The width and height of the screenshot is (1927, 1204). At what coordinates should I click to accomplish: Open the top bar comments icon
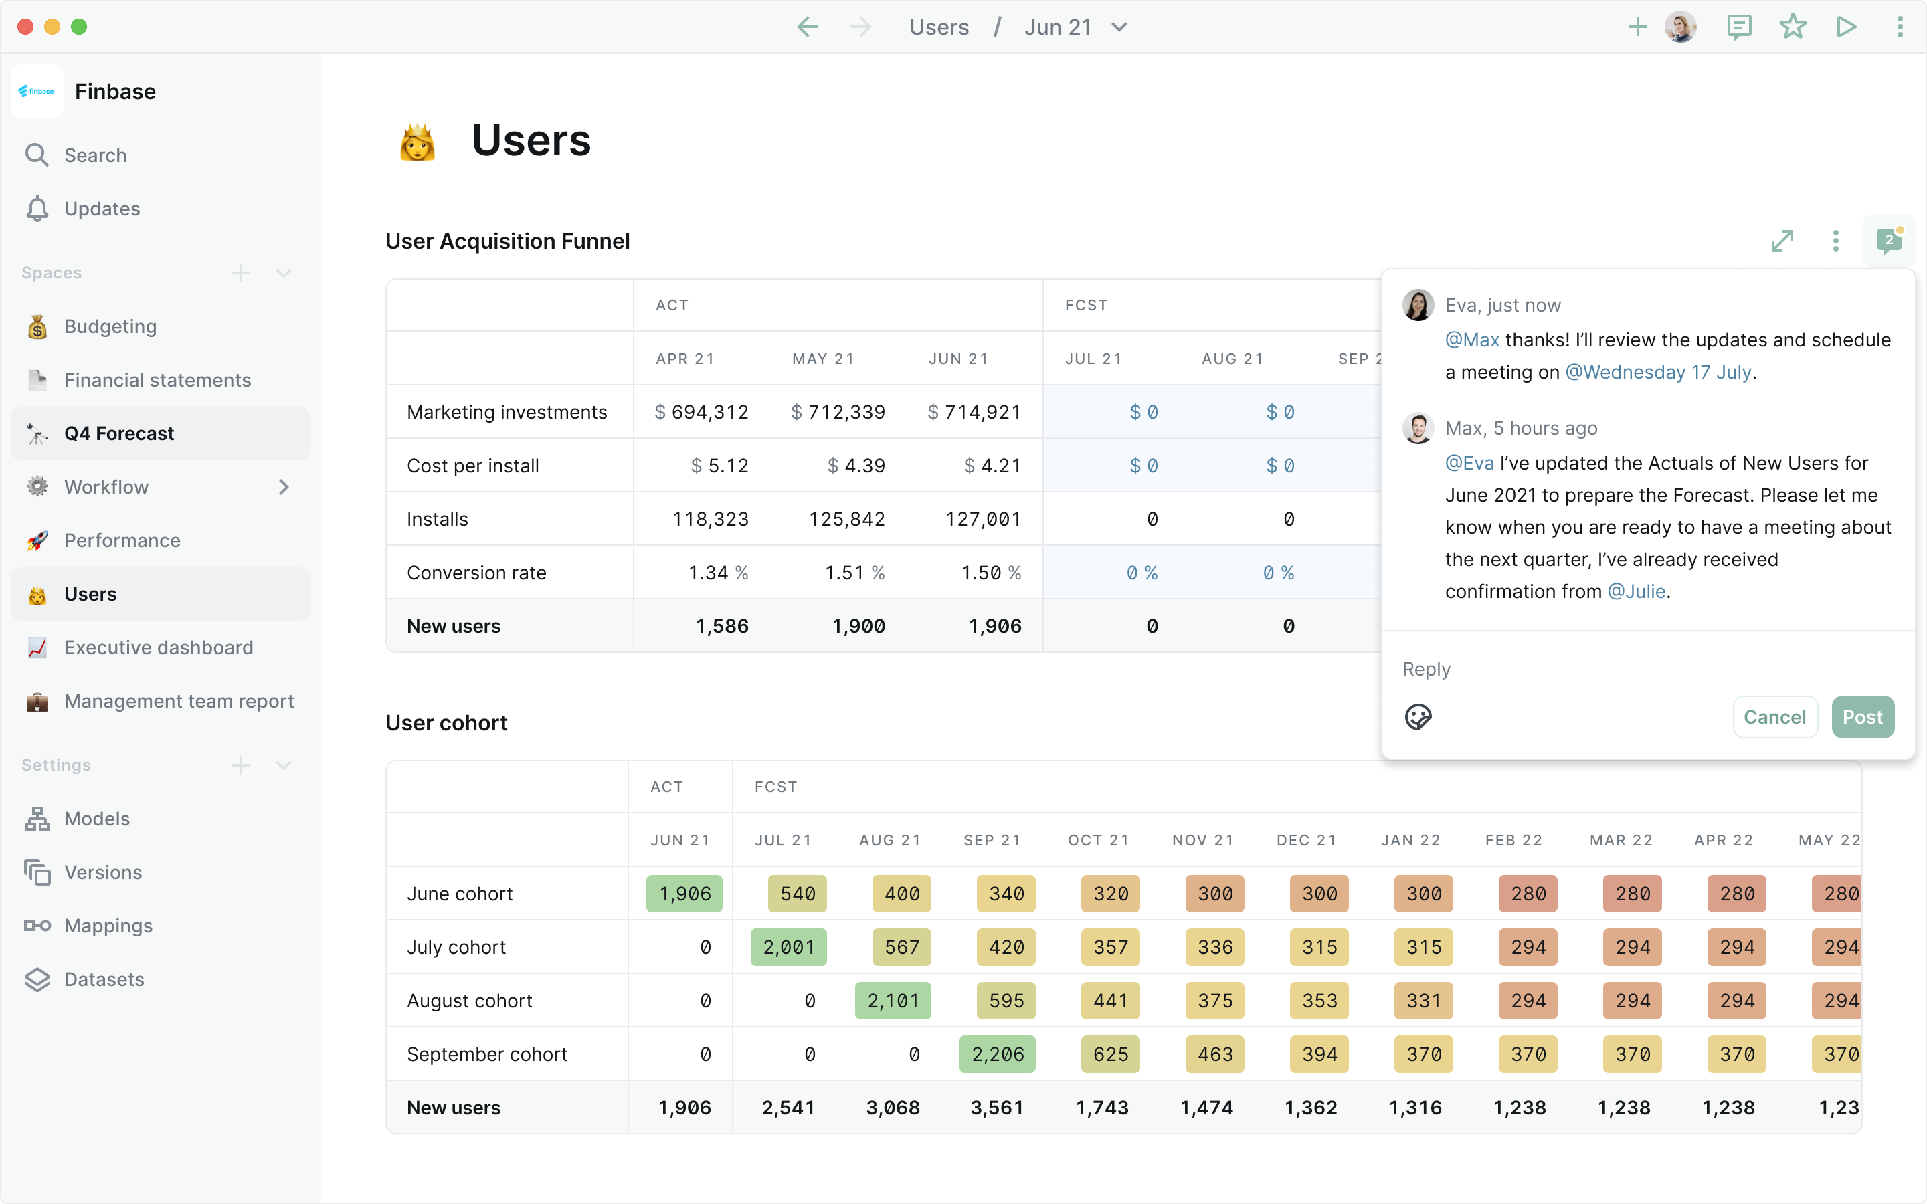point(1739,27)
